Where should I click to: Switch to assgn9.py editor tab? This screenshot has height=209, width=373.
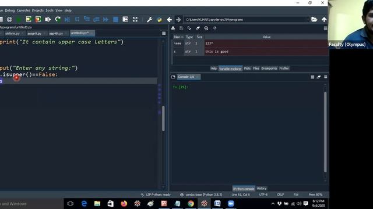point(36,34)
